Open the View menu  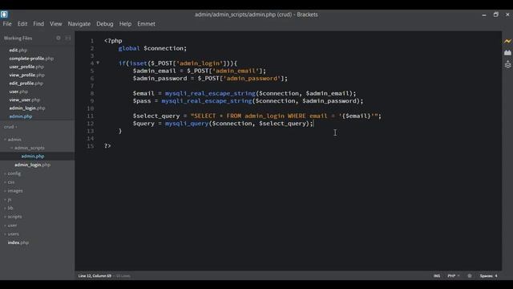pos(55,24)
